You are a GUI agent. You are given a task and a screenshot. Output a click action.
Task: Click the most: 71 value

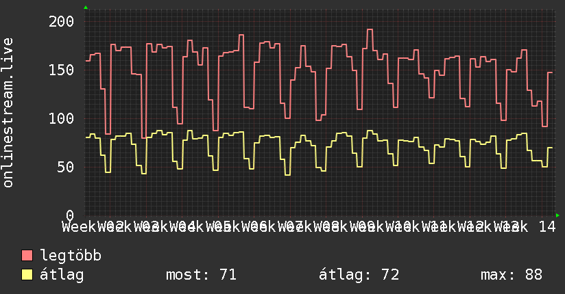201,275
